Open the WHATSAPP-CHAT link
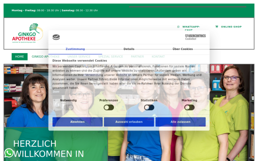The height and width of the screenshot is (161, 258). [x=191, y=28]
